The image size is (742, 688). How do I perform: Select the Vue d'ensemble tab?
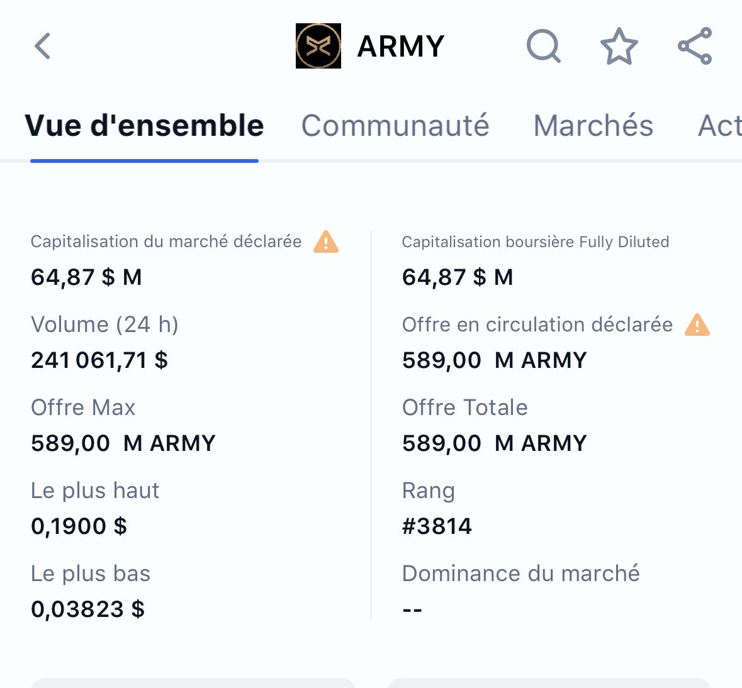(144, 126)
